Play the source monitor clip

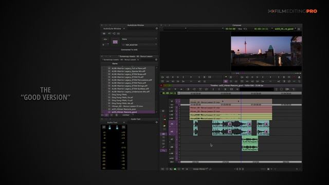tap(191, 77)
